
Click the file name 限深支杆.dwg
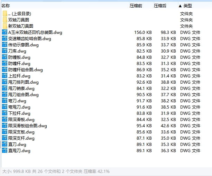coord(21,138)
